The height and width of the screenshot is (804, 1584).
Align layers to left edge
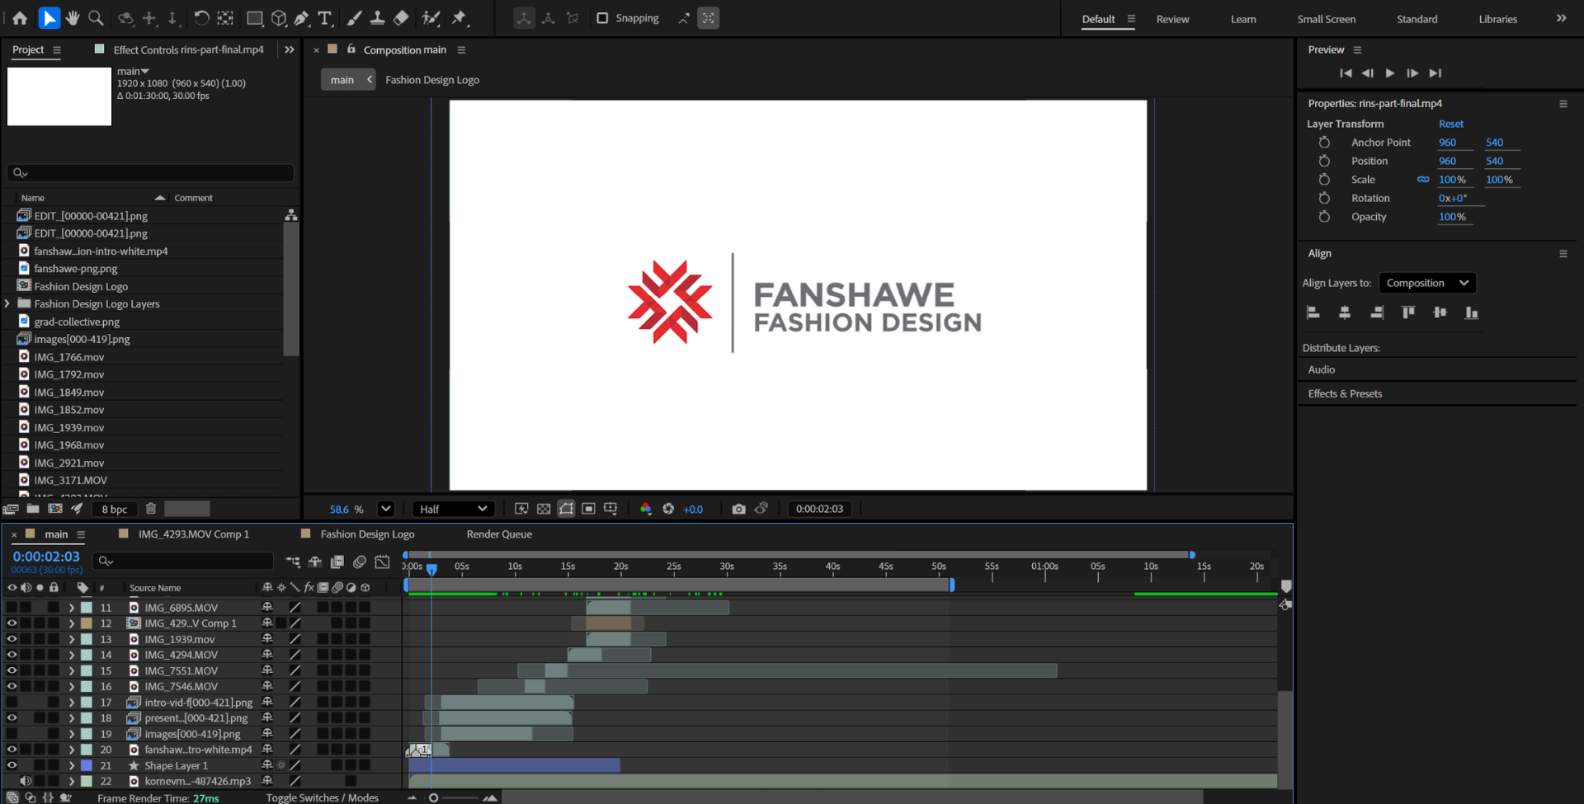(x=1313, y=313)
